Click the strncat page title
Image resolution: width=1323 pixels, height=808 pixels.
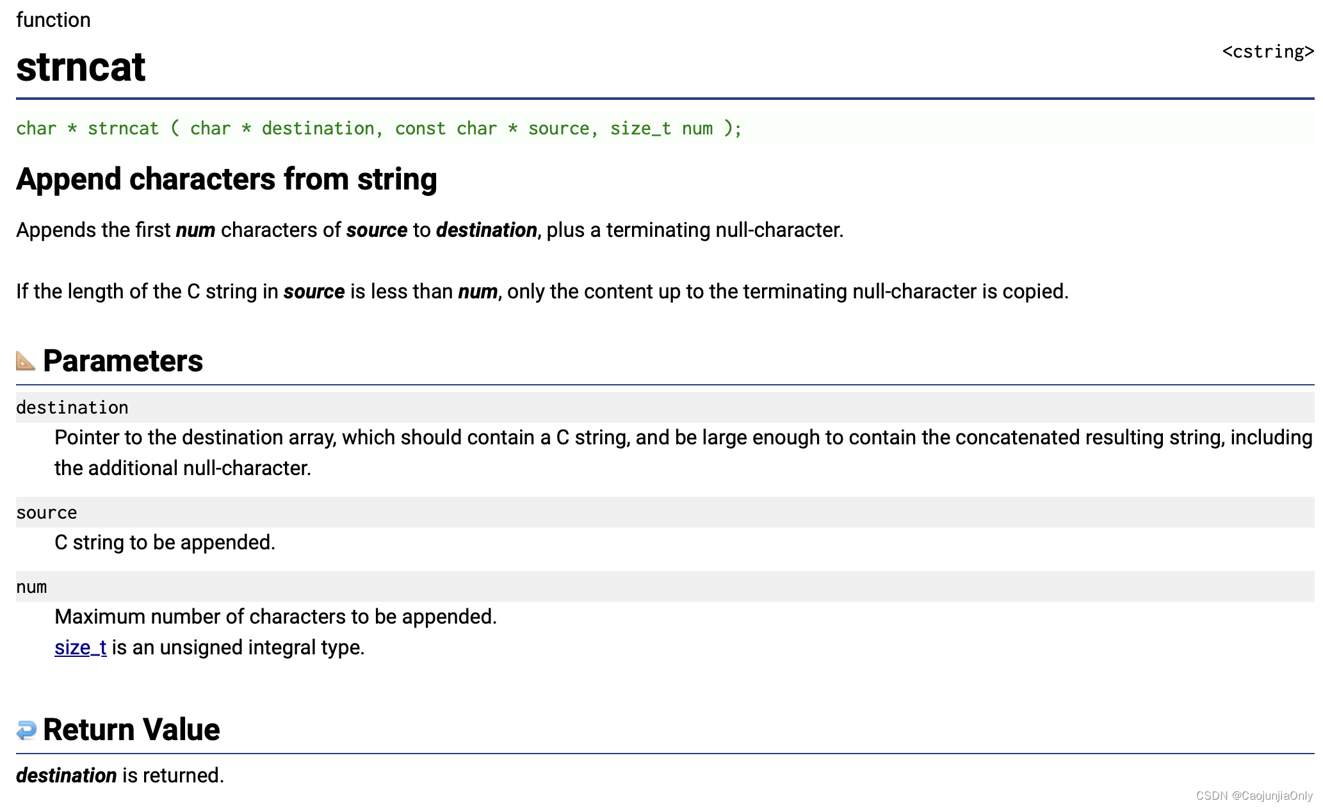[x=81, y=67]
